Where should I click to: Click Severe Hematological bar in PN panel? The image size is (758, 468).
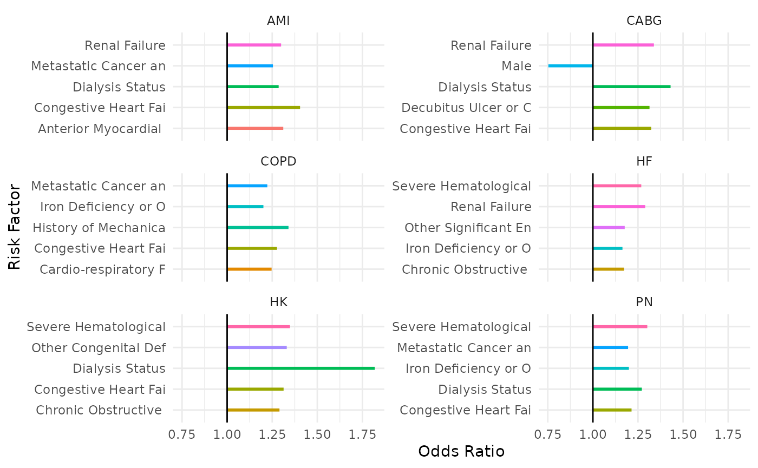coord(620,327)
